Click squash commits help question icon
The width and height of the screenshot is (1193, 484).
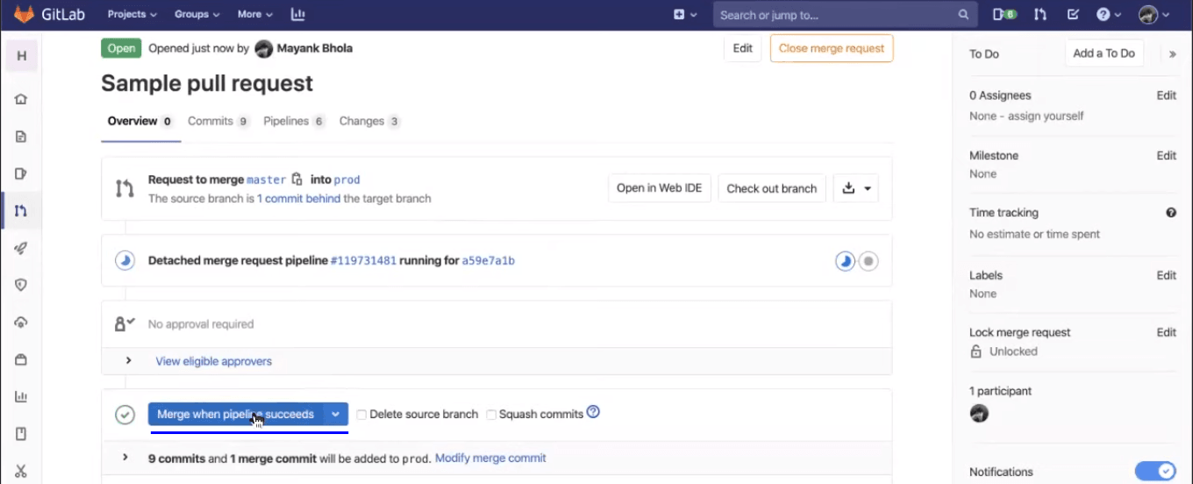pyautogui.click(x=593, y=412)
